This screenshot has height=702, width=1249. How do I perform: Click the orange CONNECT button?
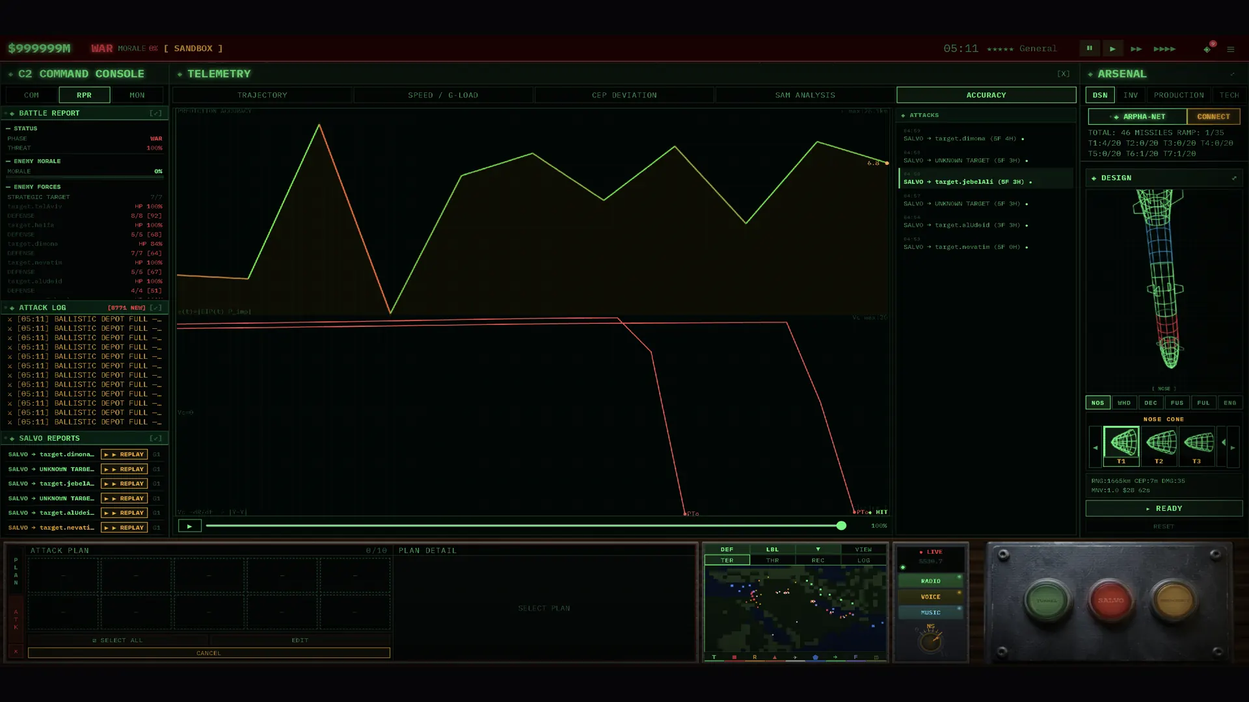click(1213, 117)
